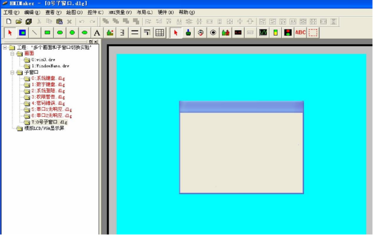The height and width of the screenshot is (235, 373).
Task: Create a new file with the blank page icon
Action: coord(9,22)
